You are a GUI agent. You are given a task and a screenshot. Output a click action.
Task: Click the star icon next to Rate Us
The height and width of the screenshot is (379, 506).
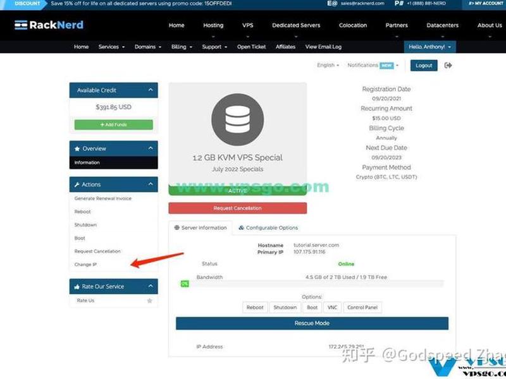click(149, 301)
